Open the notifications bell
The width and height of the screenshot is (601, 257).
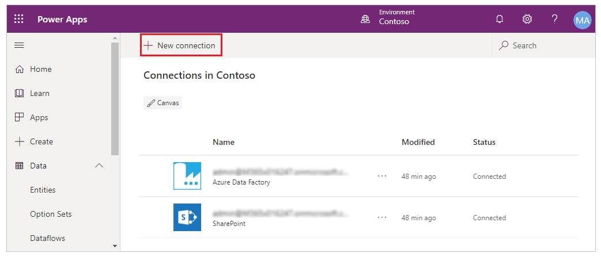[500, 20]
